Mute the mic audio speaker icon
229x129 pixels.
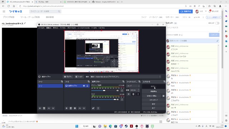(x=118, y=100)
